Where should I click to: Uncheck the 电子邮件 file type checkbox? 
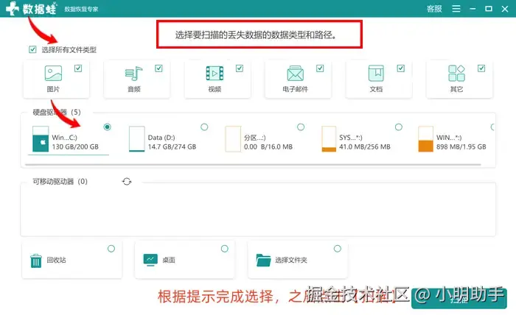(x=320, y=68)
